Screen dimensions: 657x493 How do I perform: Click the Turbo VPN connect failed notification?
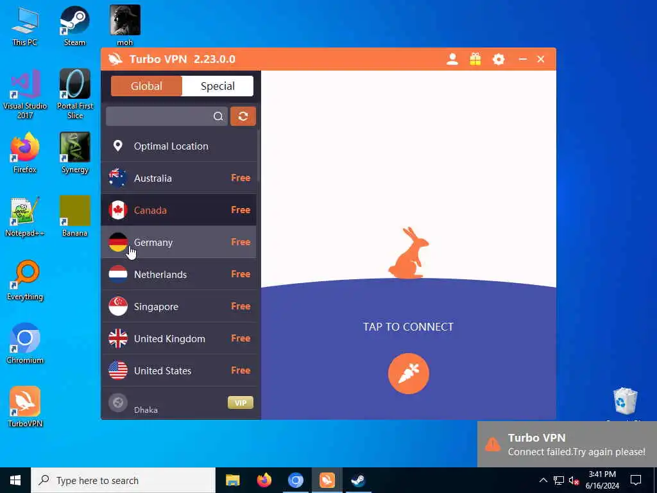coord(567,444)
